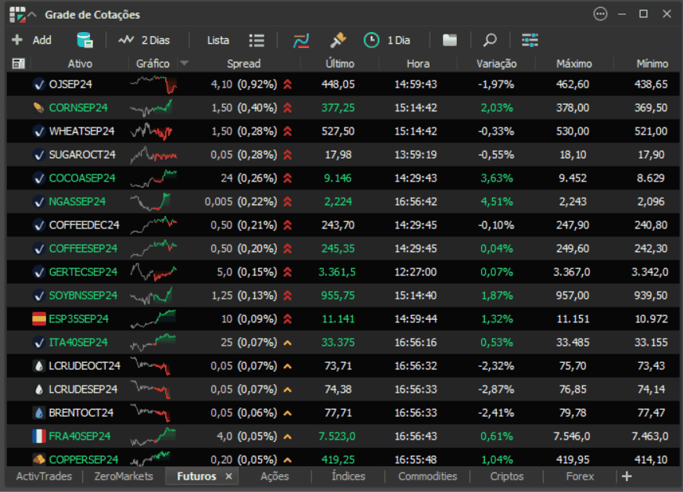The width and height of the screenshot is (683, 492).
Task: Click the Variação column header
Action: (x=497, y=63)
